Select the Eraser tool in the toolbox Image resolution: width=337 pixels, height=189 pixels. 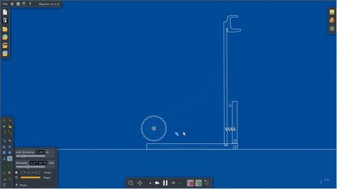pyautogui.click(x=9, y=141)
